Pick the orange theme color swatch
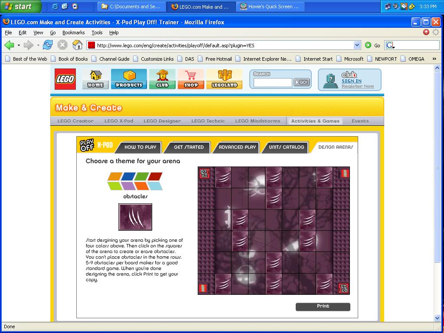Screen dimensions: 444x333 115,177
